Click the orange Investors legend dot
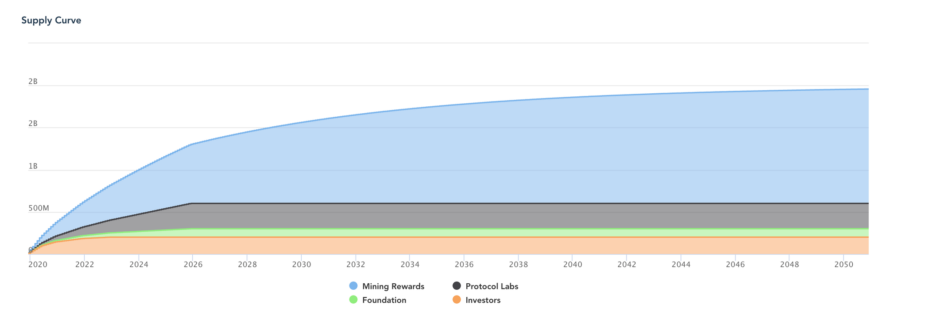The width and height of the screenshot is (930, 318). pyautogui.click(x=457, y=300)
